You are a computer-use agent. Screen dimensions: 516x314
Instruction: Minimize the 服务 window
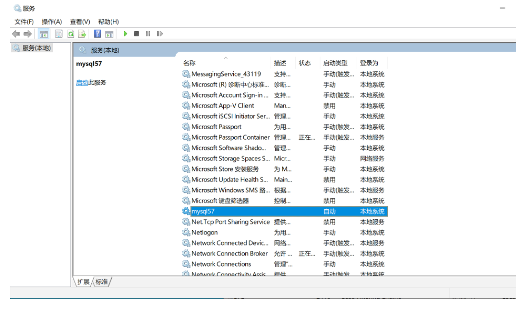click(502, 8)
